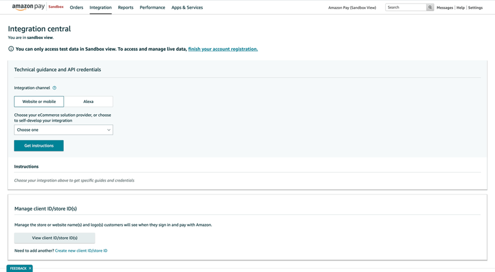The height and width of the screenshot is (272, 495).
Task: Click the sandbox info circle icon
Action: tap(11, 49)
